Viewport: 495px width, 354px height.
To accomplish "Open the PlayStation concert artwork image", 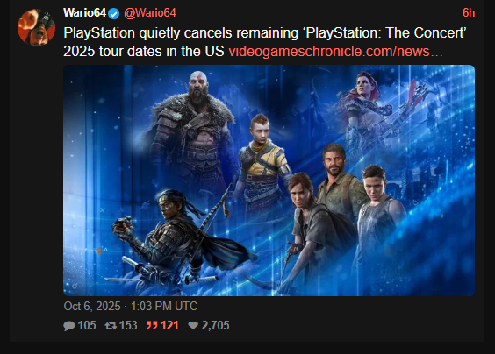I will [269, 181].
